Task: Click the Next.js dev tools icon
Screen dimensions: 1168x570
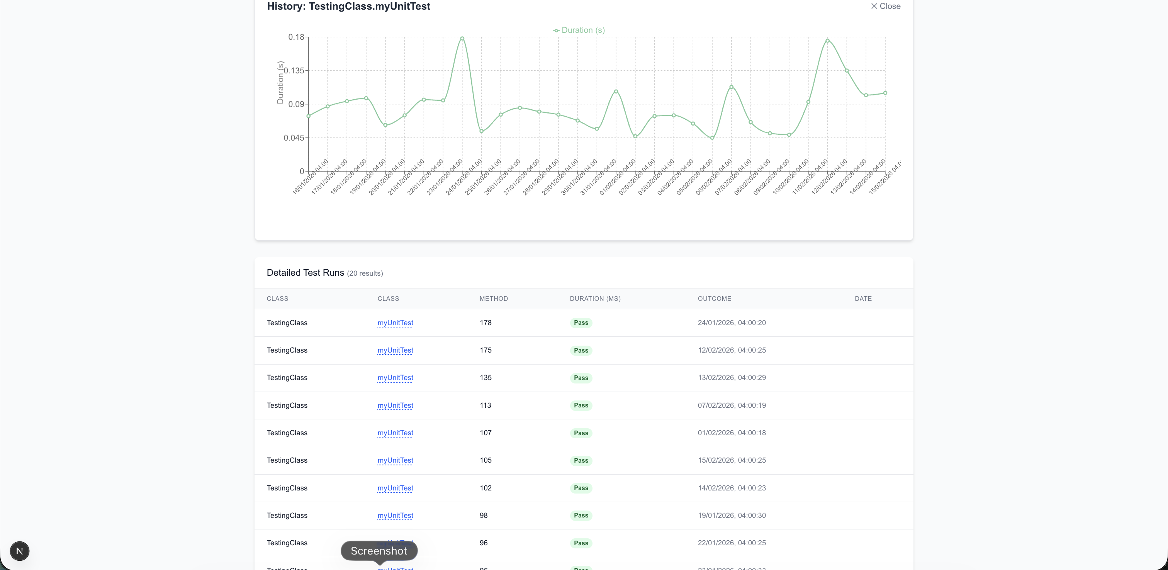Action: pyautogui.click(x=19, y=551)
